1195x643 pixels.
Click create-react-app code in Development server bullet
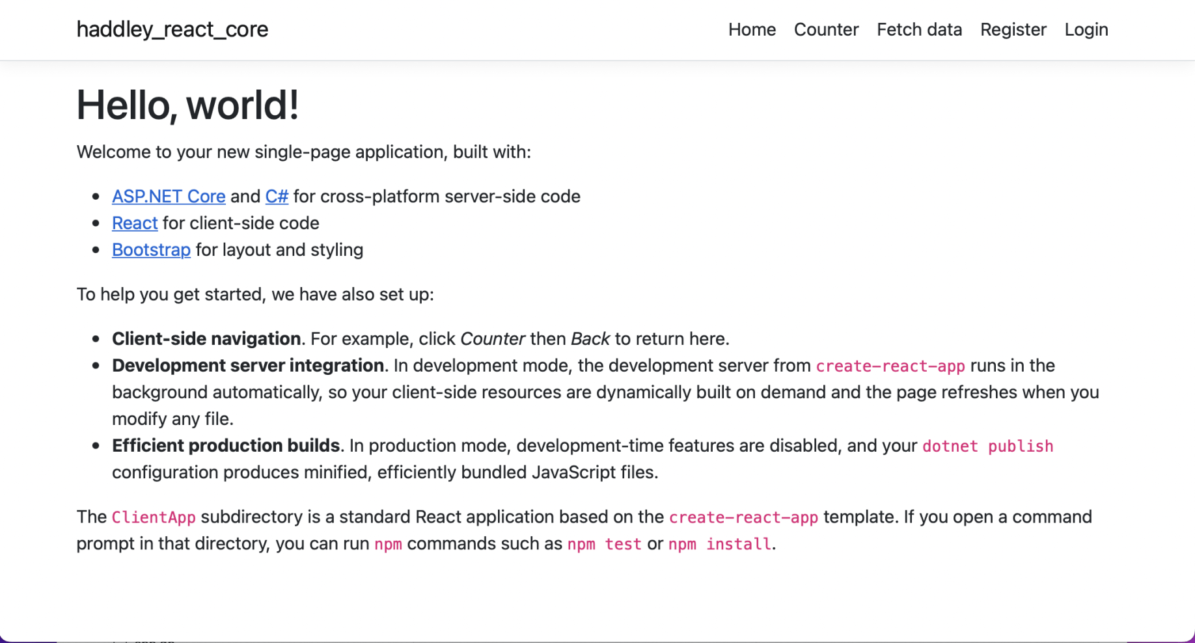pos(890,366)
